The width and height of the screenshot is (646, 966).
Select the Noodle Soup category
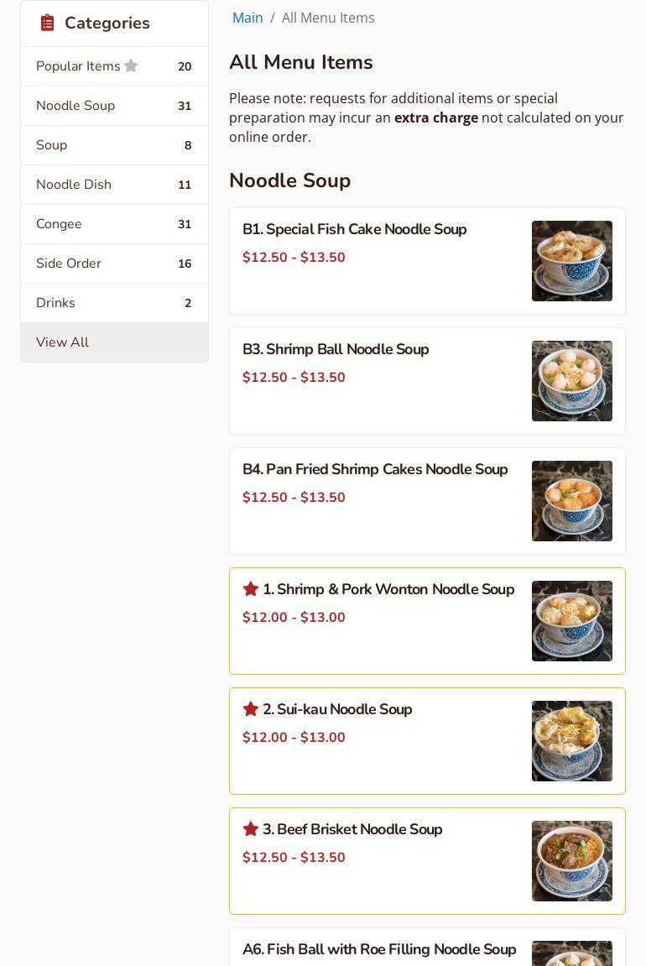tap(76, 106)
